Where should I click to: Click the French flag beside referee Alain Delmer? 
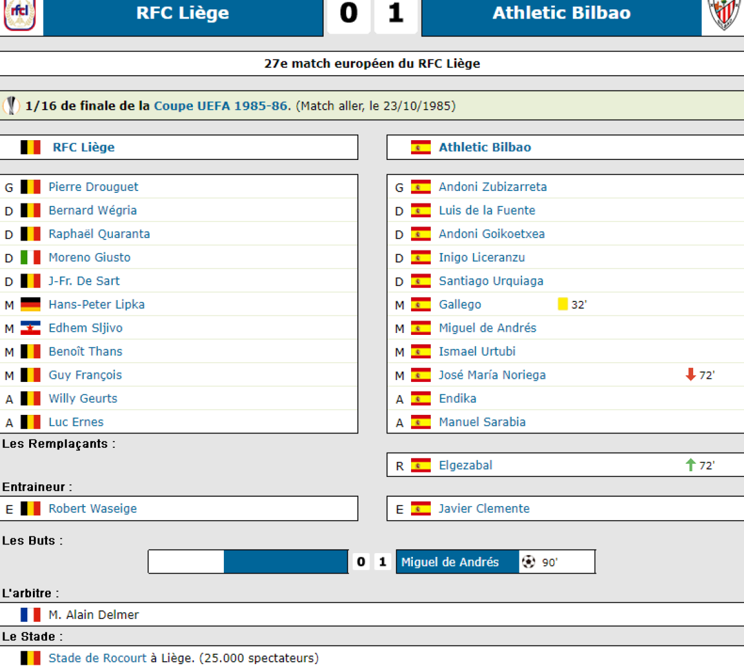tap(30, 615)
